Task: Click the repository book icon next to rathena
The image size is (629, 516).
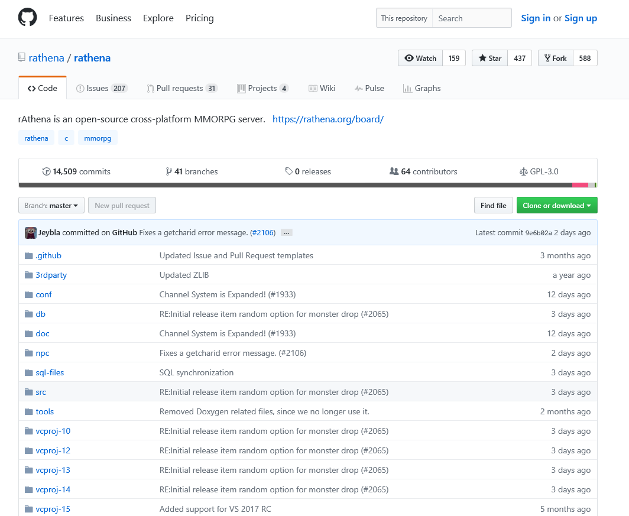Action: point(22,57)
